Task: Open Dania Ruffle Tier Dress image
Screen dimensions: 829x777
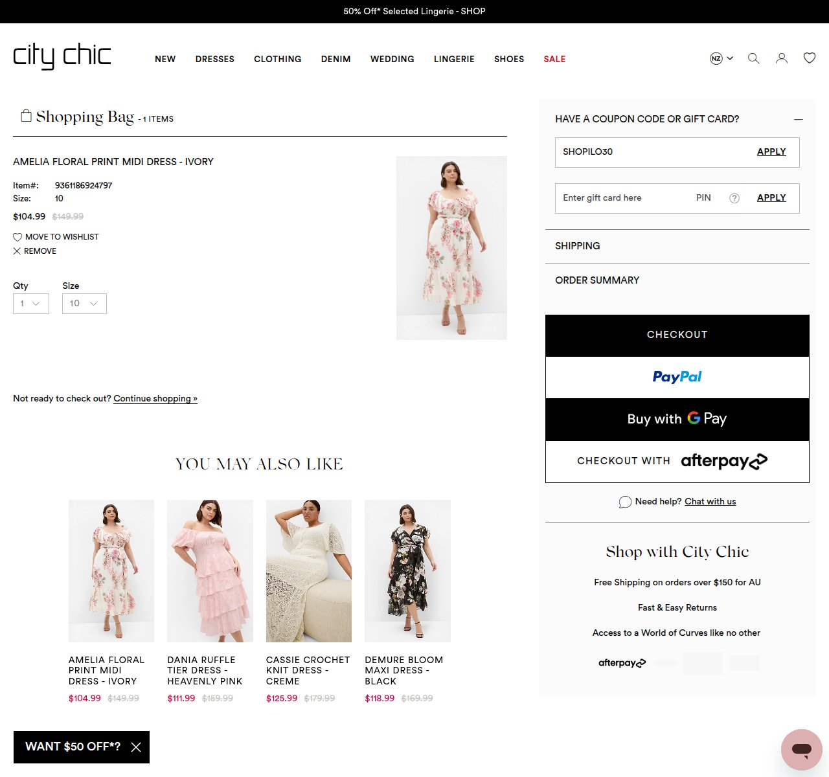Action: [210, 571]
